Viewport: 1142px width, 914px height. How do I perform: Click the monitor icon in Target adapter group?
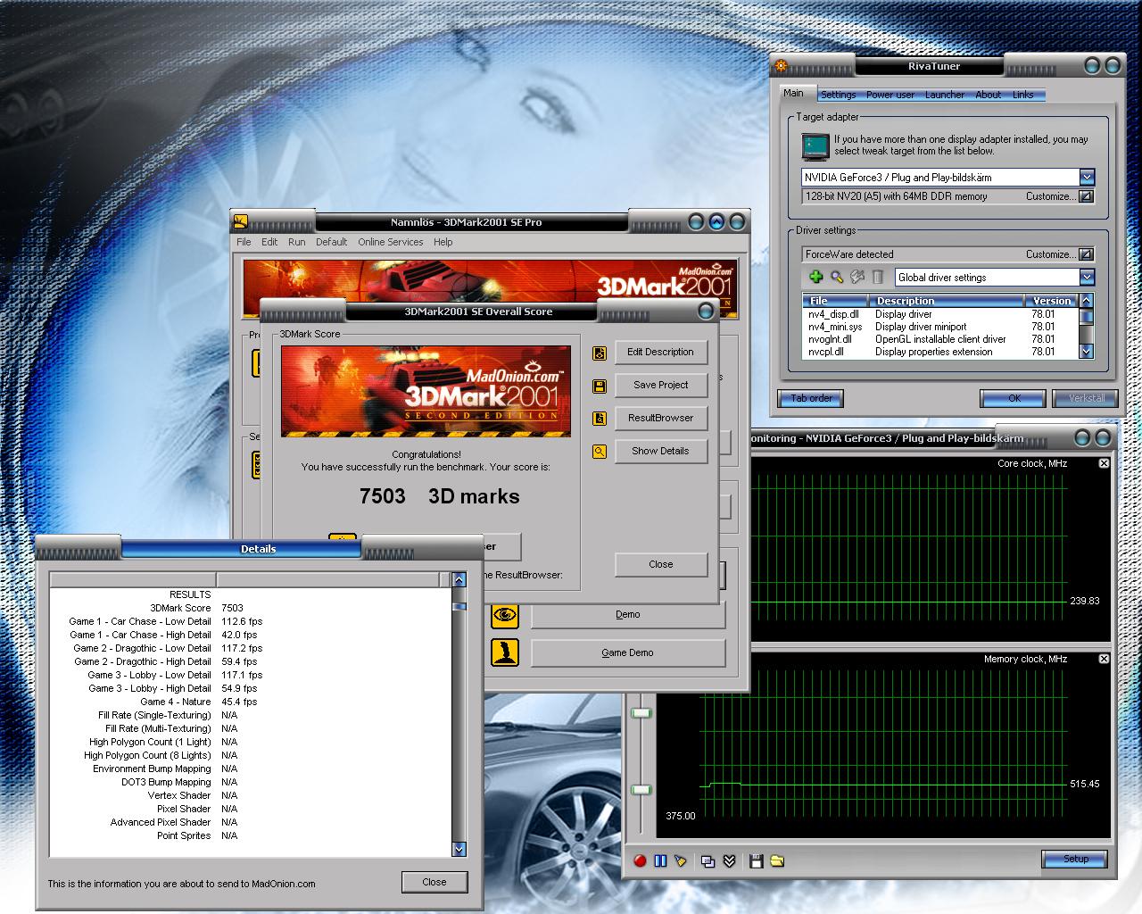pyautogui.click(x=815, y=145)
